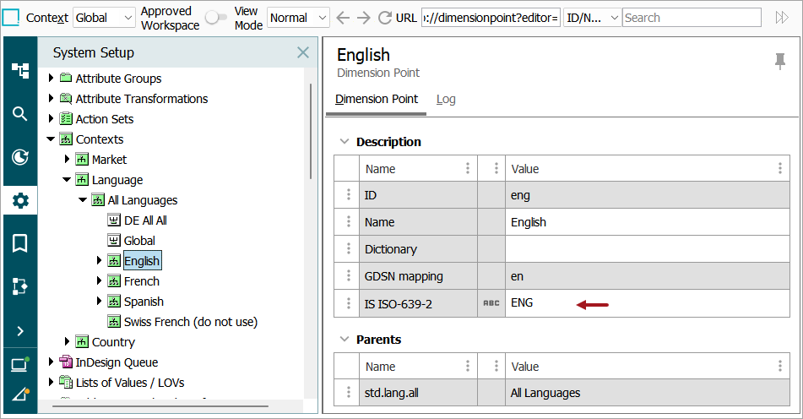The image size is (803, 419).
Task: Open the Parents Value column options menu
Action: (x=780, y=367)
